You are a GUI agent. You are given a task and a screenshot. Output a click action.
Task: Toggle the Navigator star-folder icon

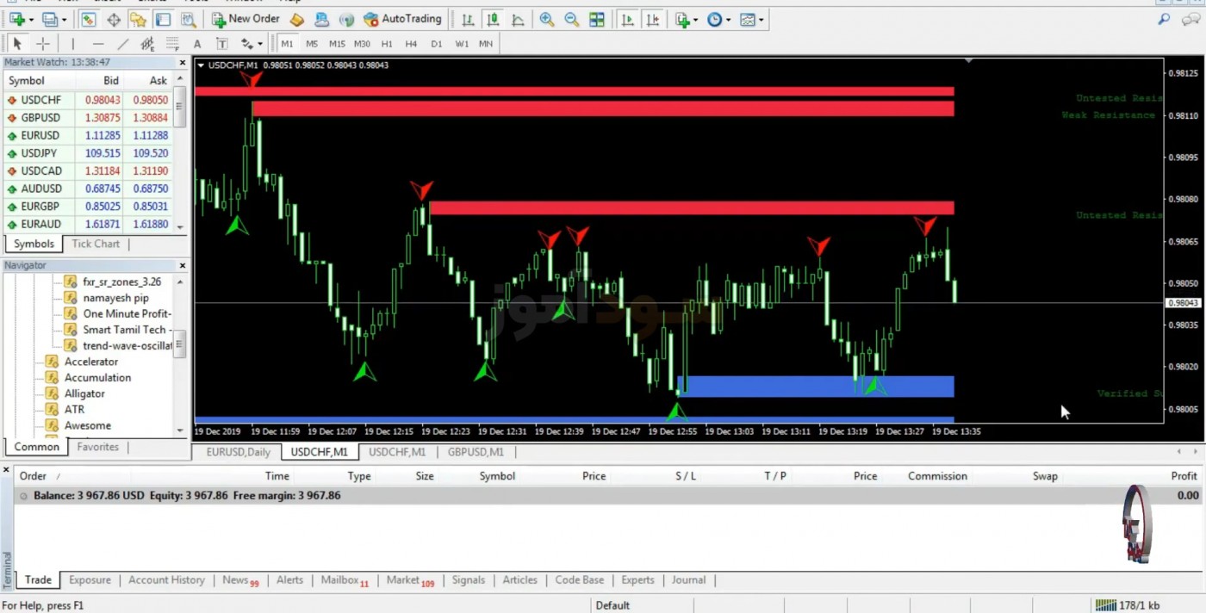tap(138, 19)
